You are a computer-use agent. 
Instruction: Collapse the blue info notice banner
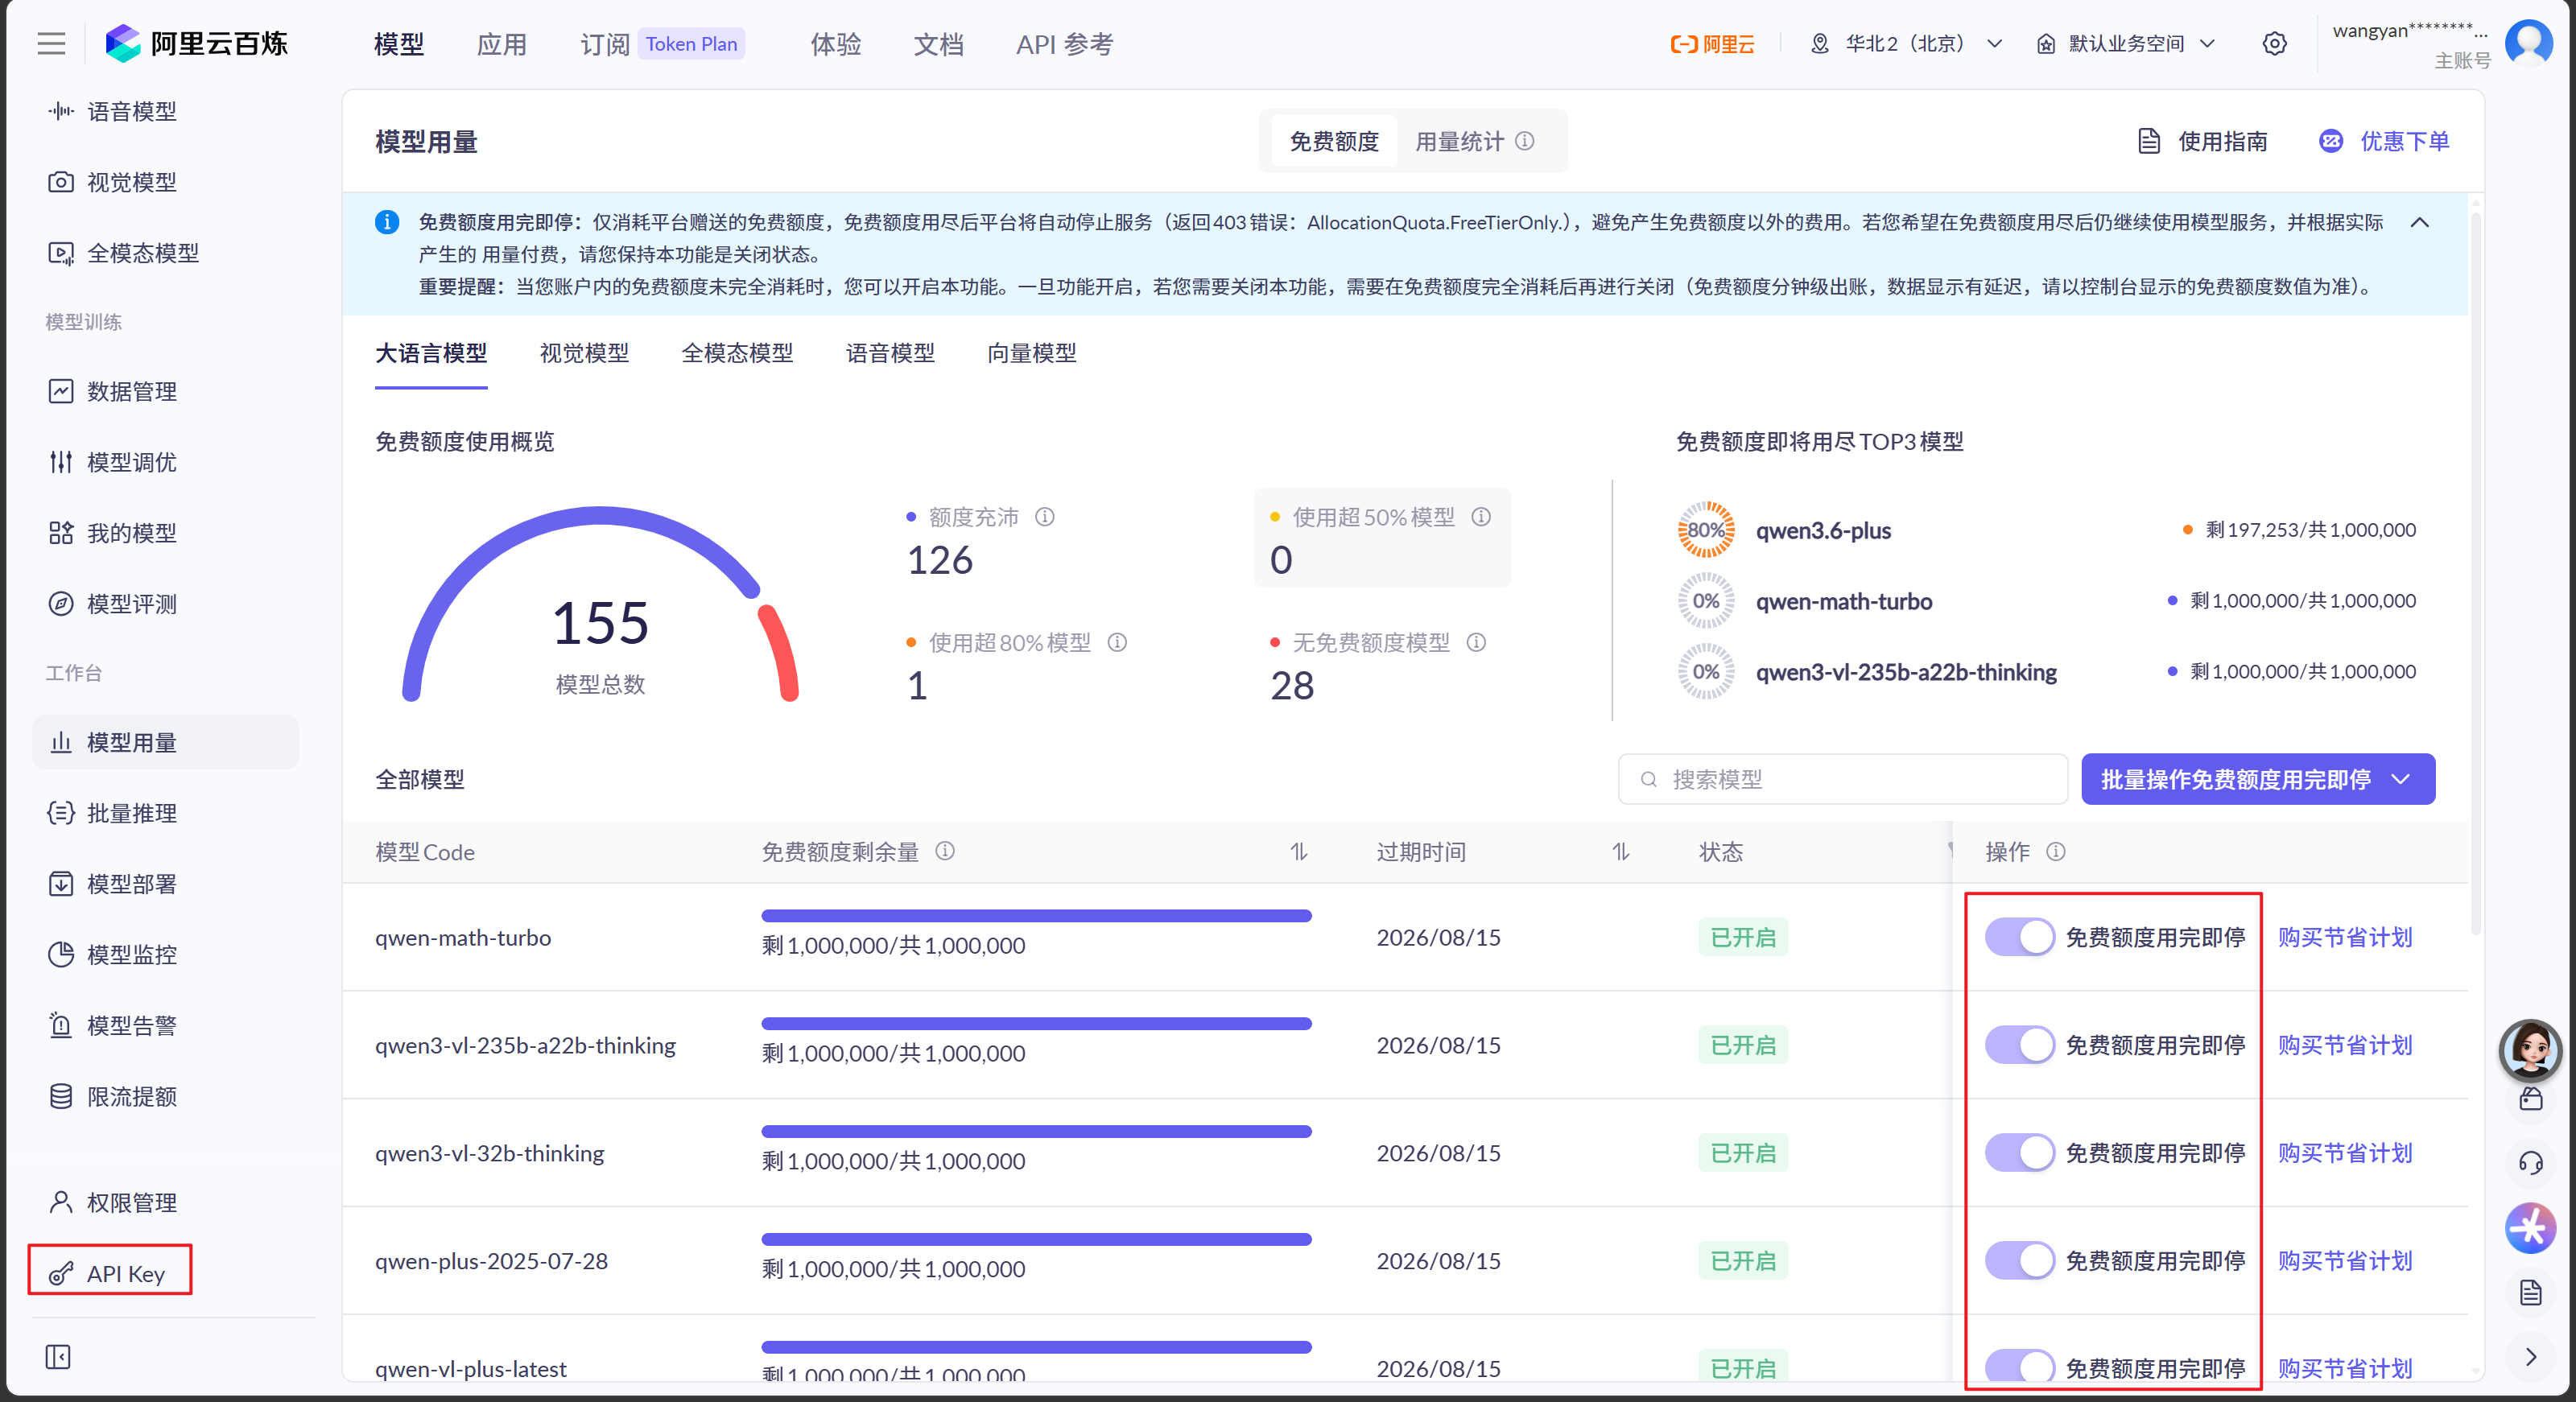click(x=2419, y=222)
